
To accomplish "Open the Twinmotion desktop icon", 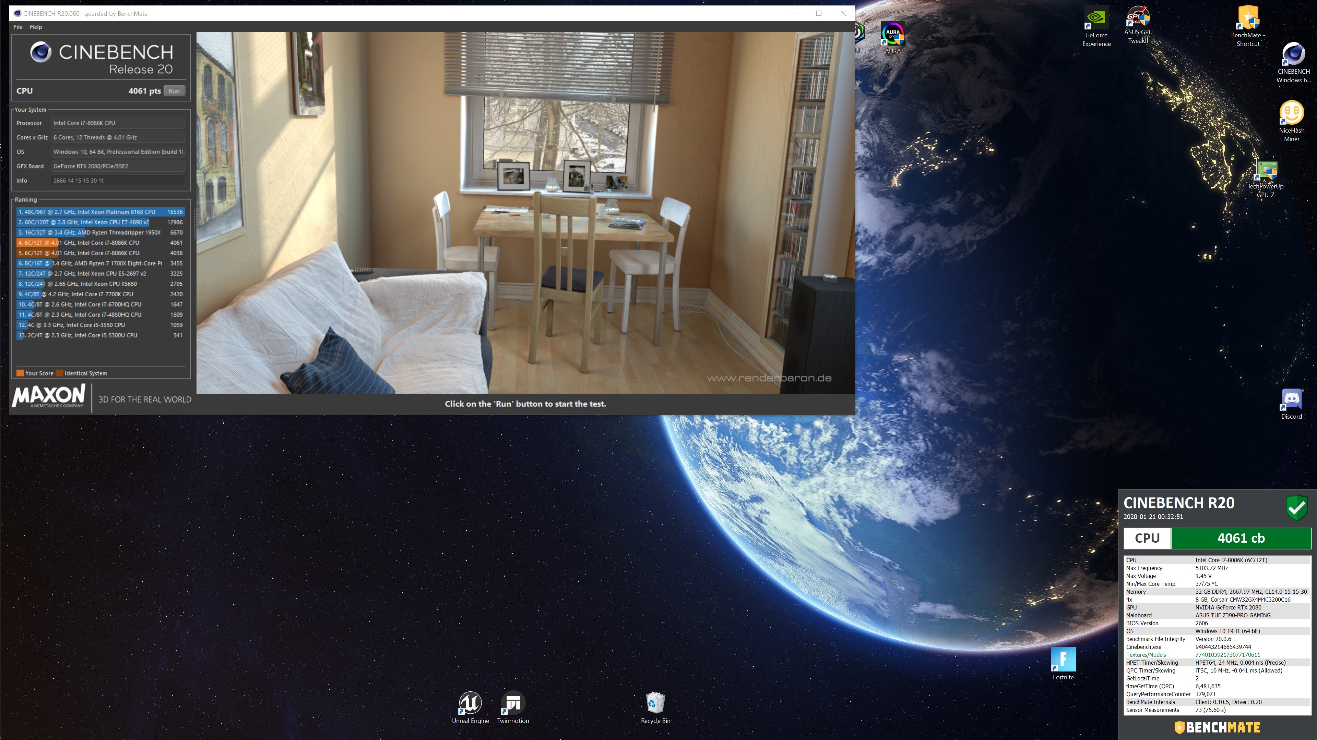I will click(x=513, y=707).
